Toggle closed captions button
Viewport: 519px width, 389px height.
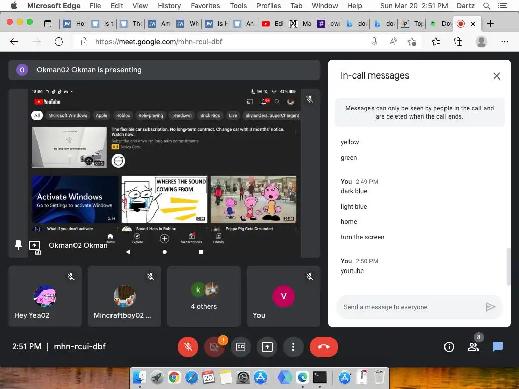(x=241, y=346)
